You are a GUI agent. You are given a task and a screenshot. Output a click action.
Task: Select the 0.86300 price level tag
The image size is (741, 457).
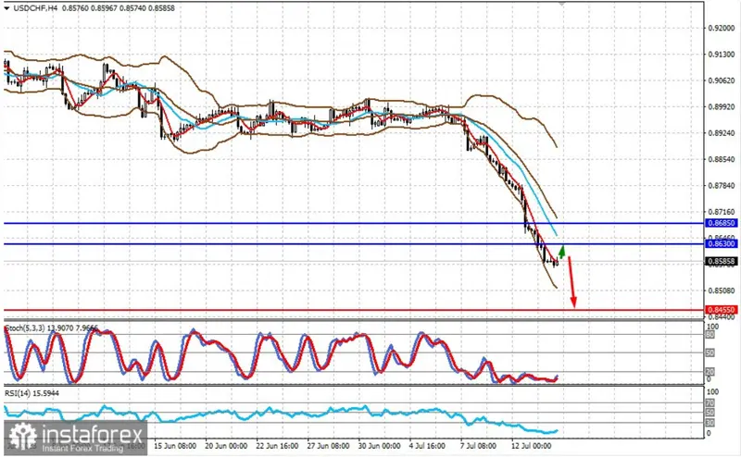721,243
